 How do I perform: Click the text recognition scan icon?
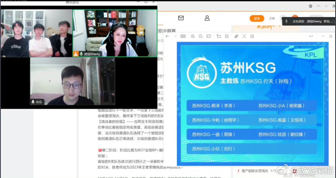click(x=244, y=36)
